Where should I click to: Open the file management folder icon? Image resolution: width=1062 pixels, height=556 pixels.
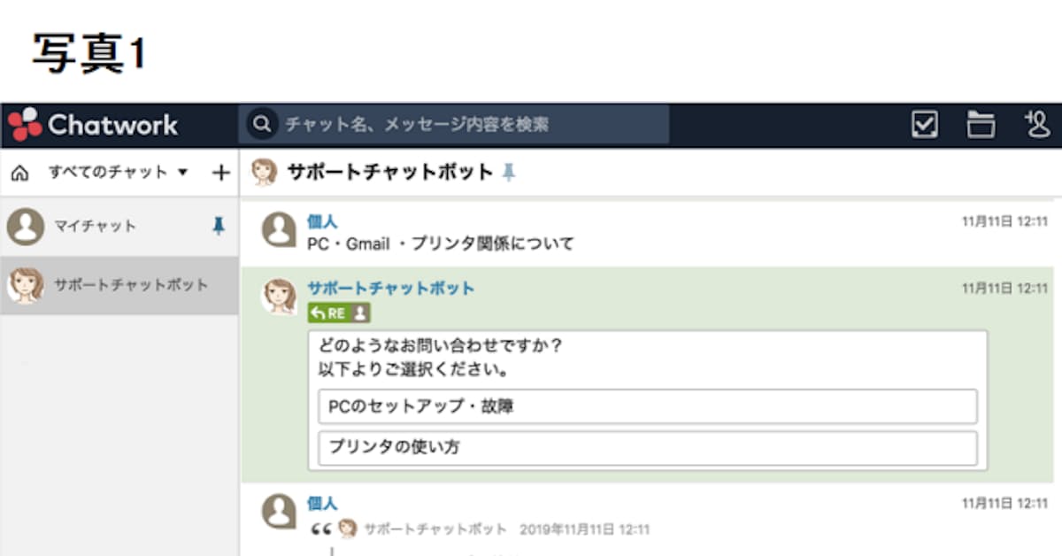point(981,125)
